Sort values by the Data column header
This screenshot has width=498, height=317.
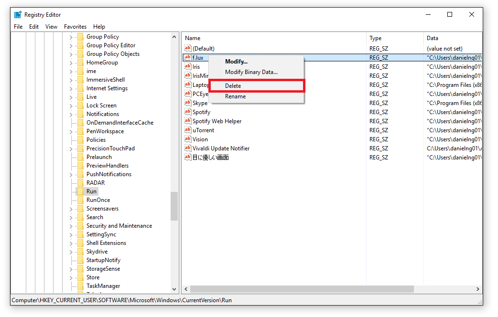453,38
